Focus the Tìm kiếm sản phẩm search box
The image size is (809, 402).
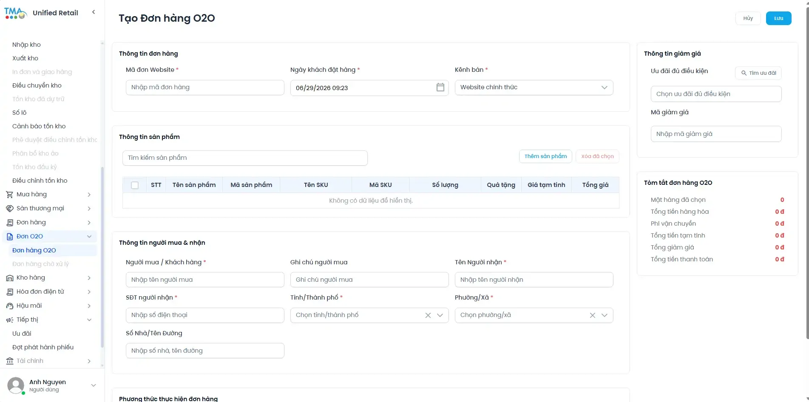245,158
